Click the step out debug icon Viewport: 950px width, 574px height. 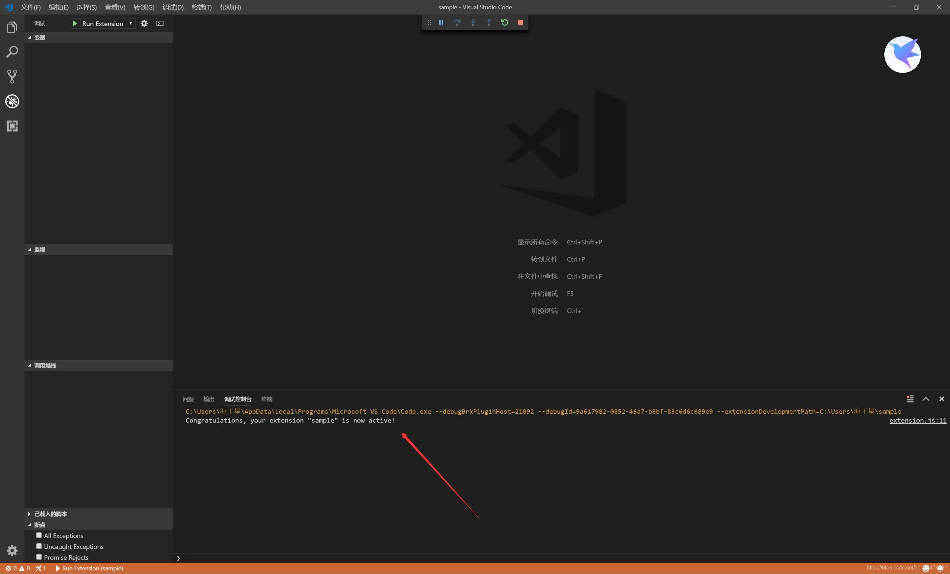click(489, 22)
